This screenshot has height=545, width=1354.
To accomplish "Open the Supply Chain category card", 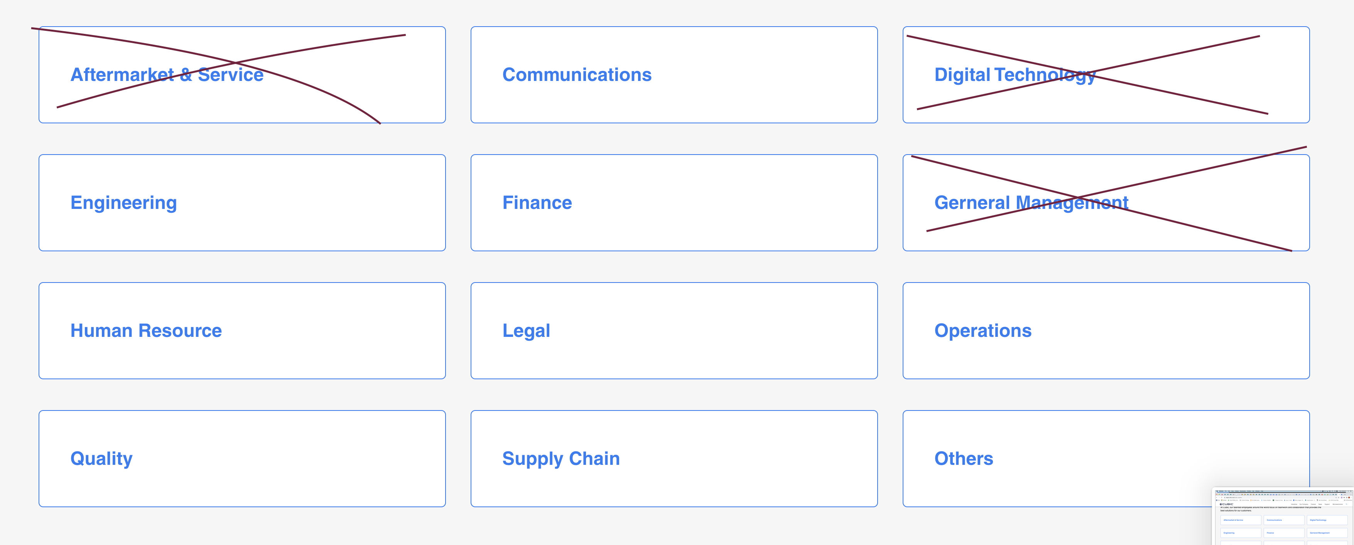I will click(x=674, y=458).
